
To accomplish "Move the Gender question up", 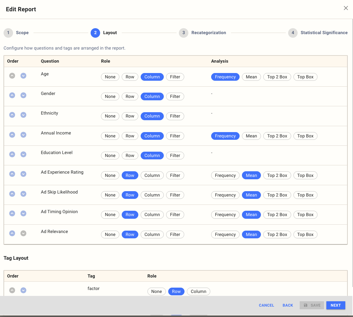I will (x=12, y=95).
